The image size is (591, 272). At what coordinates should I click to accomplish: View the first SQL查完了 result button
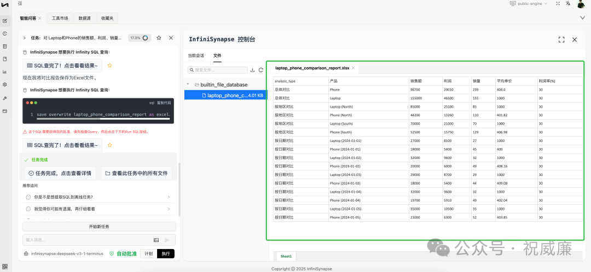click(x=62, y=66)
